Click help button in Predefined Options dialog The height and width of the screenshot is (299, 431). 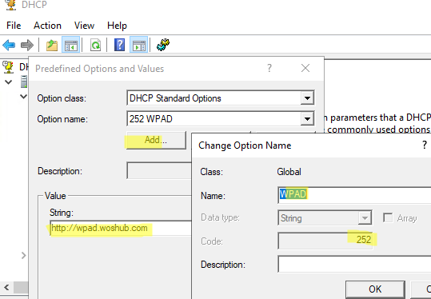269,68
